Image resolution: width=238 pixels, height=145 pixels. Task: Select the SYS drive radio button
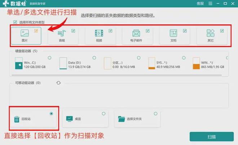[x=184, y=58]
